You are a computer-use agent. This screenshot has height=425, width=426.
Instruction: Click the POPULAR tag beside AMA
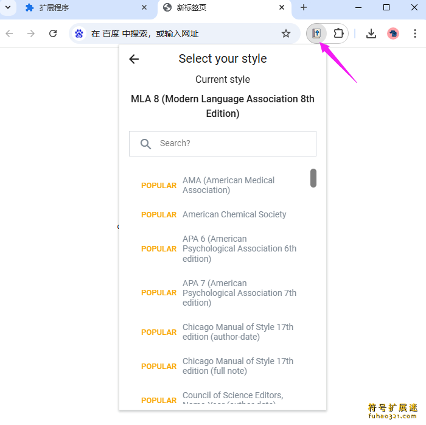tap(159, 186)
